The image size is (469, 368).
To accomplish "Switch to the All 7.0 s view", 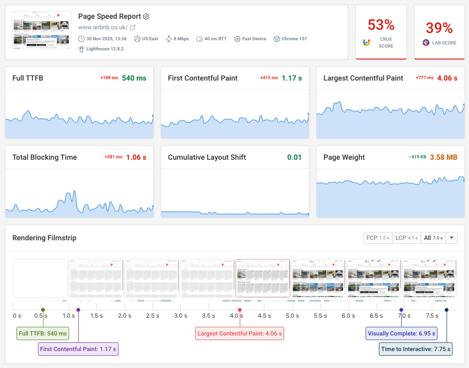I will tap(433, 238).
